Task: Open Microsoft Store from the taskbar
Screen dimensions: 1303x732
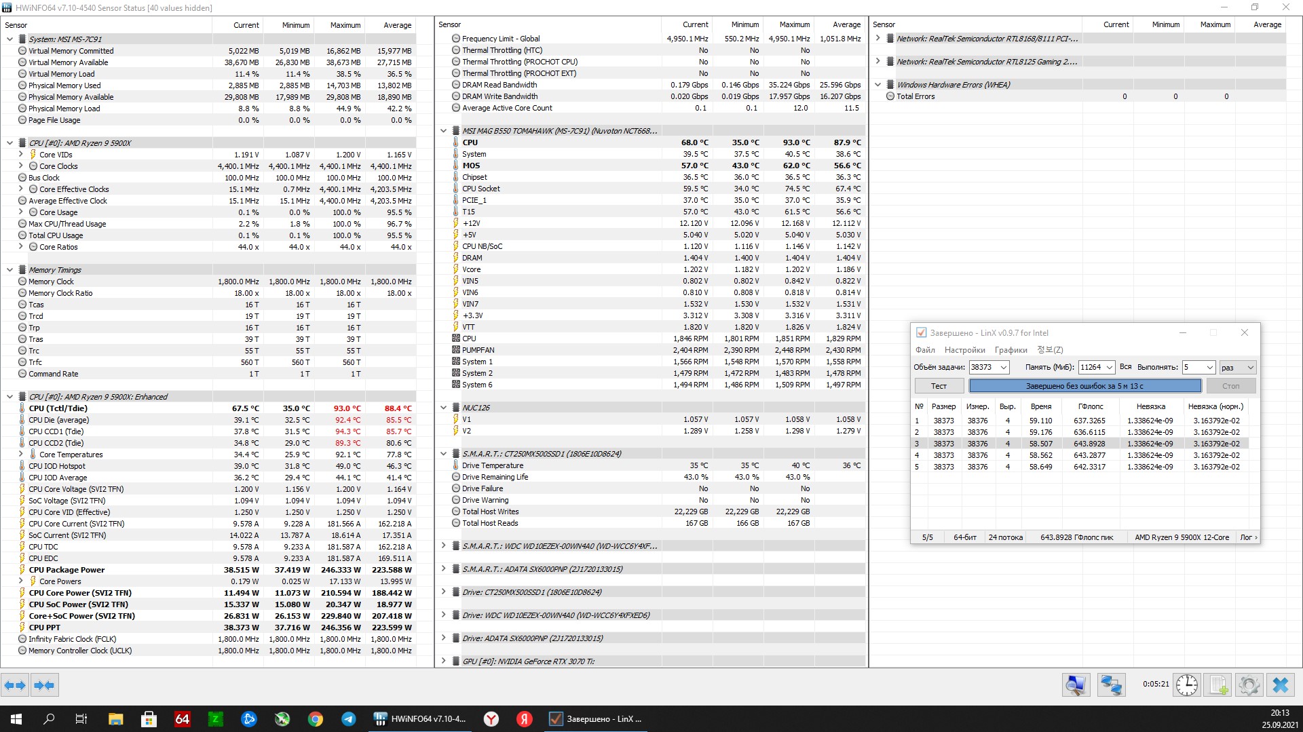Action: point(149,719)
